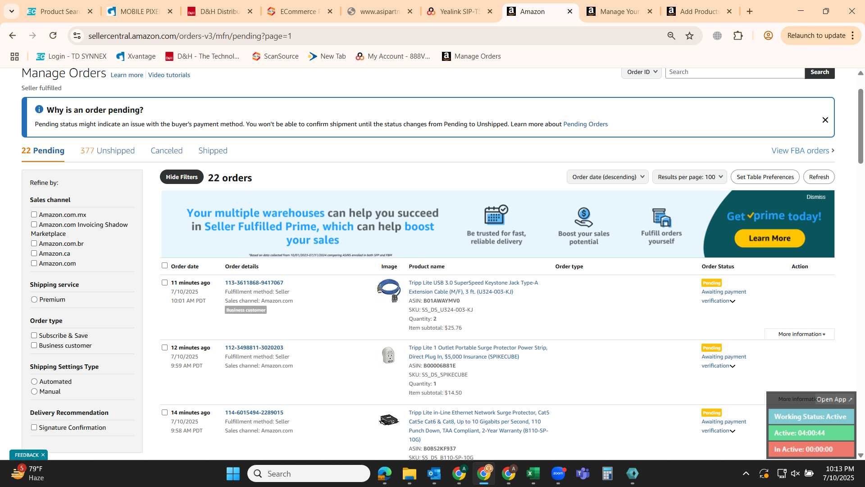Viewport: 865px width, 487px height.
Task: Show hidden system tray icons
Action: tap(746, 473)
